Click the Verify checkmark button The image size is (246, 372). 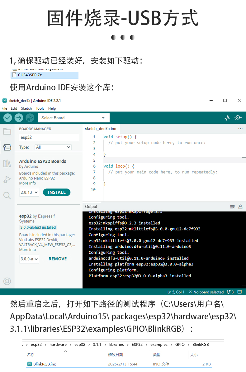pos(8,118)
